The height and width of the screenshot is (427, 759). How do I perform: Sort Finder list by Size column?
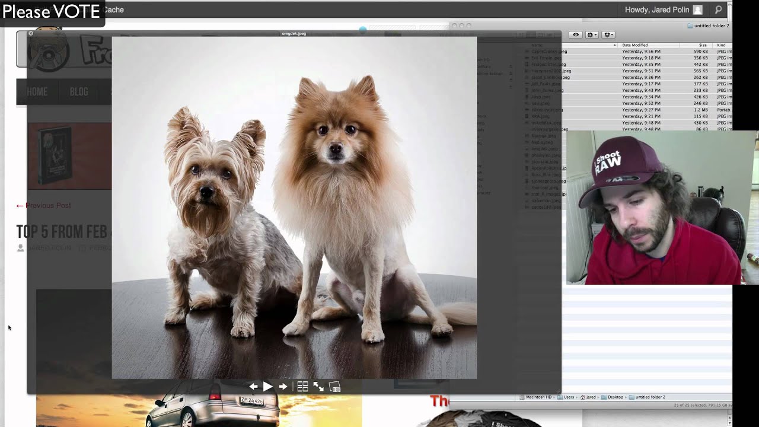point(697,45)
